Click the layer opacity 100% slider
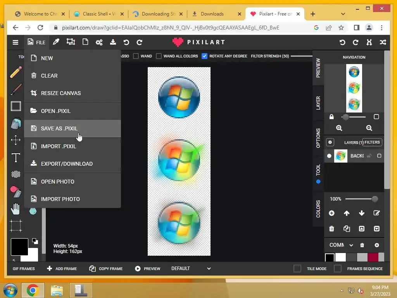The height and width of the screenshot is (298, 397). click(x=362, y=199)
